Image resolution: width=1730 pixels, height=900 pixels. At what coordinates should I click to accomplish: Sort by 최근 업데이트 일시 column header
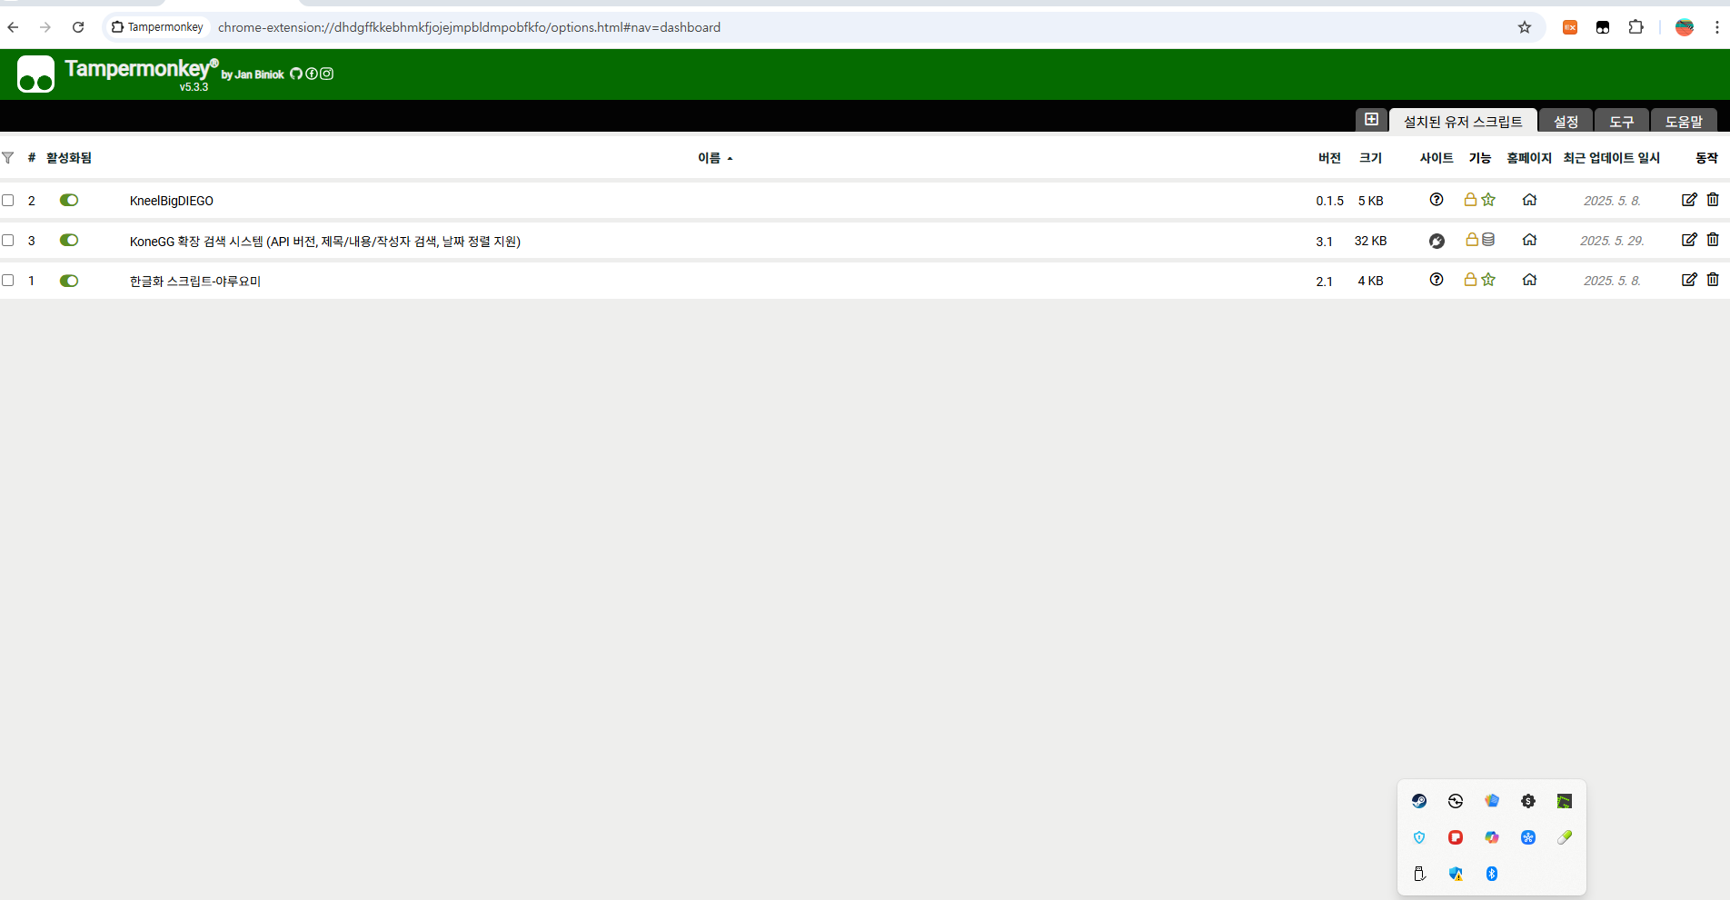click(x=1611, y=158)
